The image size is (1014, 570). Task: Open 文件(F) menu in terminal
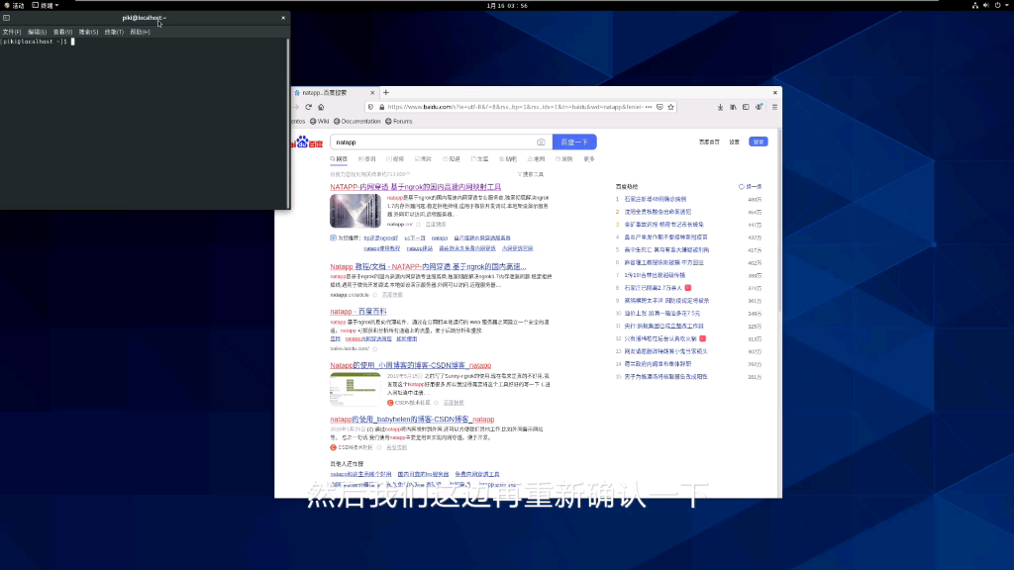pos(12,32)
